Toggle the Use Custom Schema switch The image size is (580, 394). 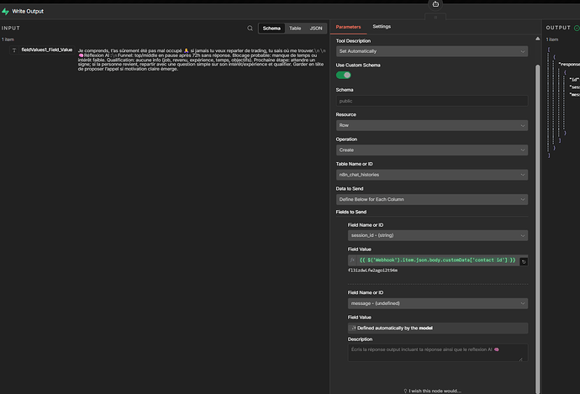point(344,75)
